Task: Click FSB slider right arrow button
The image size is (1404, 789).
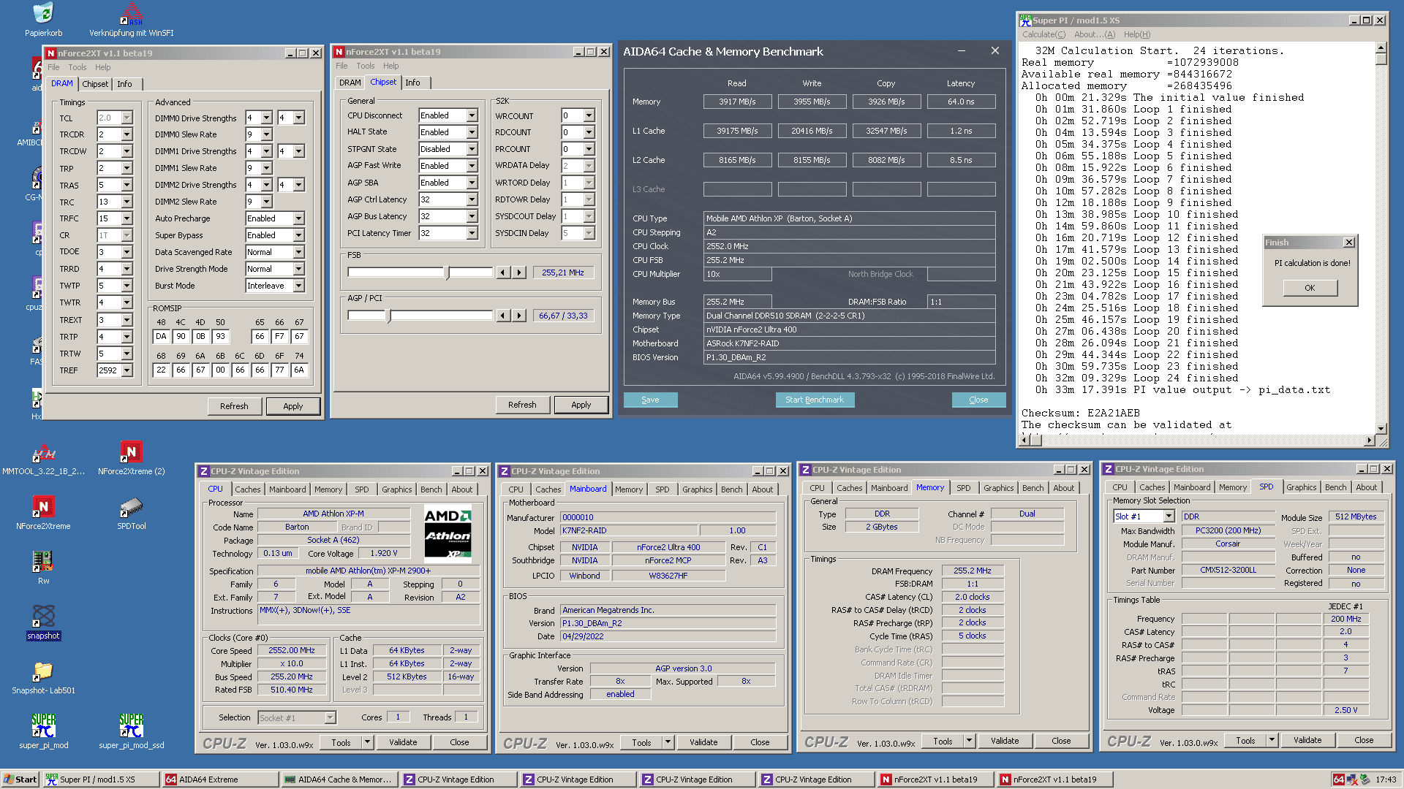Action: coord(519,272)
